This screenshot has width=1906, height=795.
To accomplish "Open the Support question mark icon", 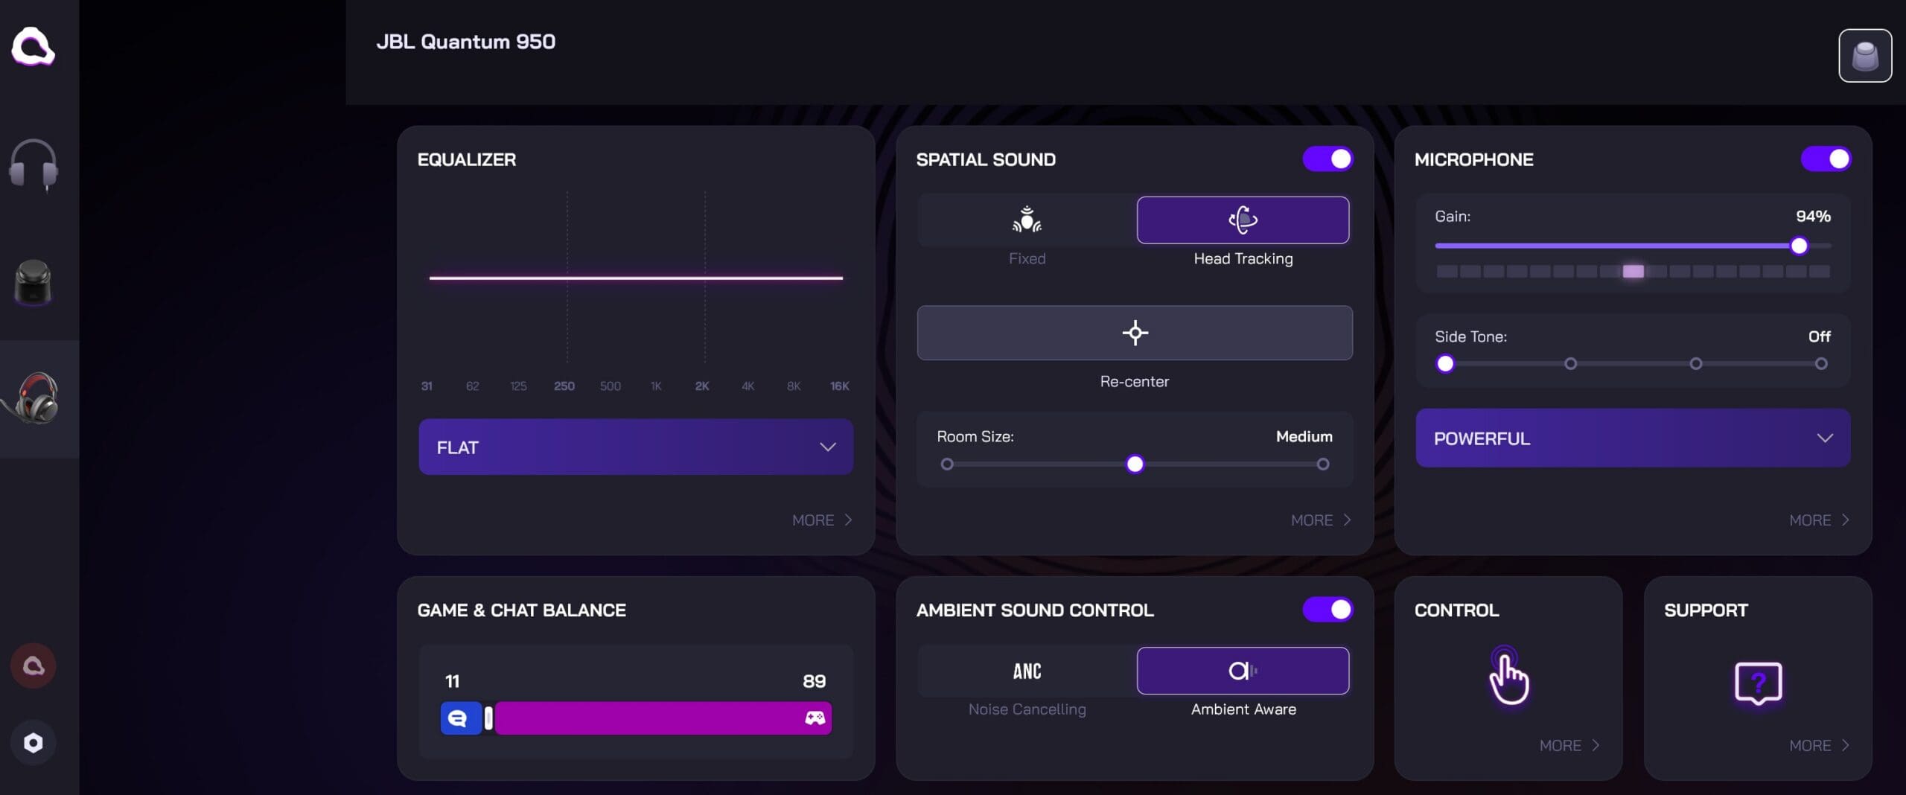I will (1757, 682).
